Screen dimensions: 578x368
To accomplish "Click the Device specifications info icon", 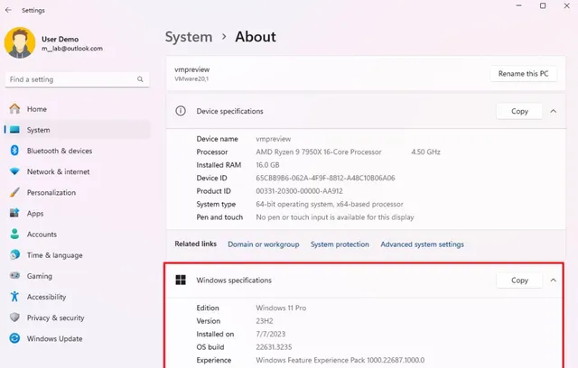I will point(181,111).
